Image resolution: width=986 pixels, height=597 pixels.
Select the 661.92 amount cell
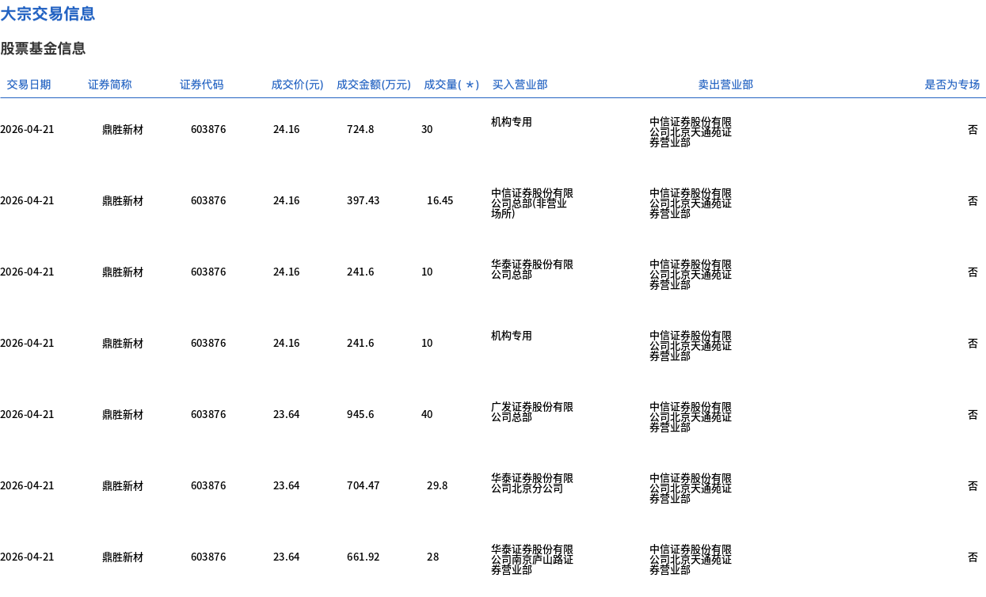click(x=364, y=557)
